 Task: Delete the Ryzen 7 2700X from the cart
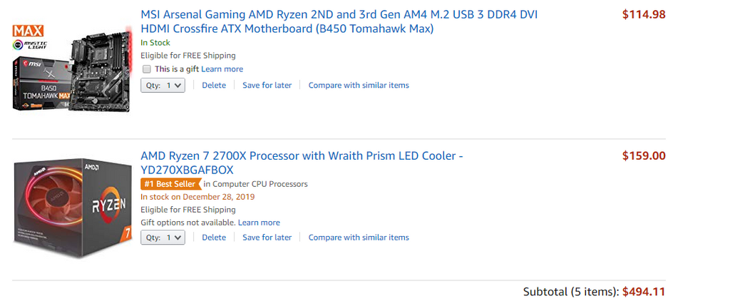coord(214,238)
